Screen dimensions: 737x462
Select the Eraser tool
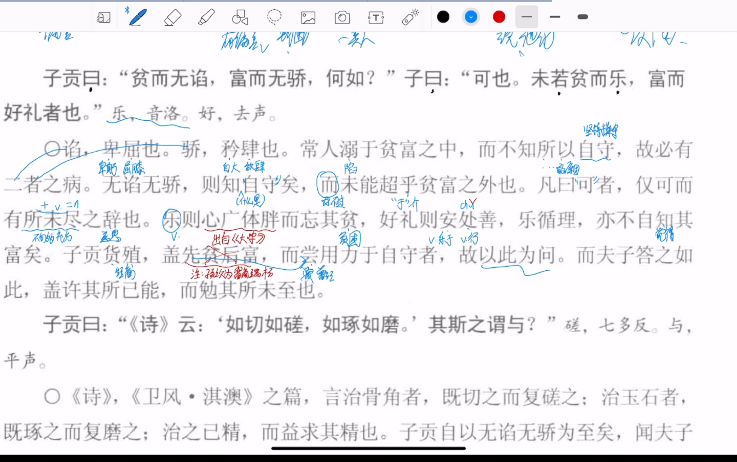tap(173, 17)
